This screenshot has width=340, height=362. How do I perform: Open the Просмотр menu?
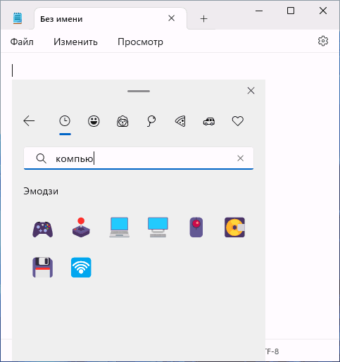click(x=140, y=42)
